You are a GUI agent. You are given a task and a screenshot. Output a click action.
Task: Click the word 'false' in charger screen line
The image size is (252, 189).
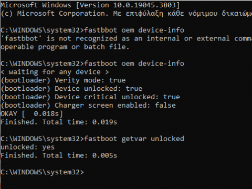click(x=165, y=106)
